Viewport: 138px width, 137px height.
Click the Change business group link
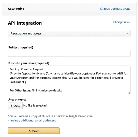coord(115,9)
